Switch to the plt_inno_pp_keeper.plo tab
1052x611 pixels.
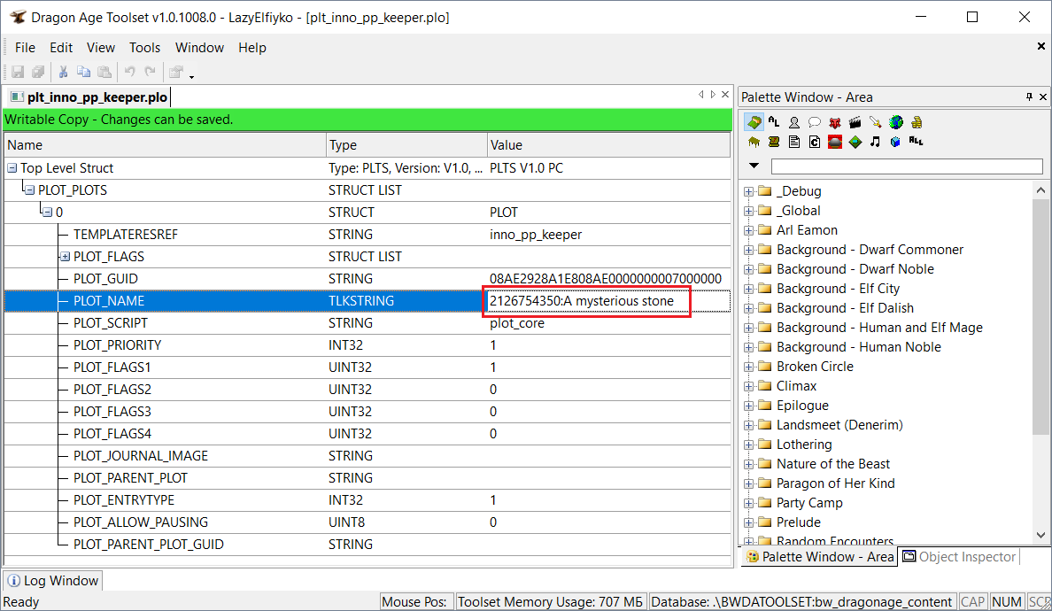pos(88,97)
